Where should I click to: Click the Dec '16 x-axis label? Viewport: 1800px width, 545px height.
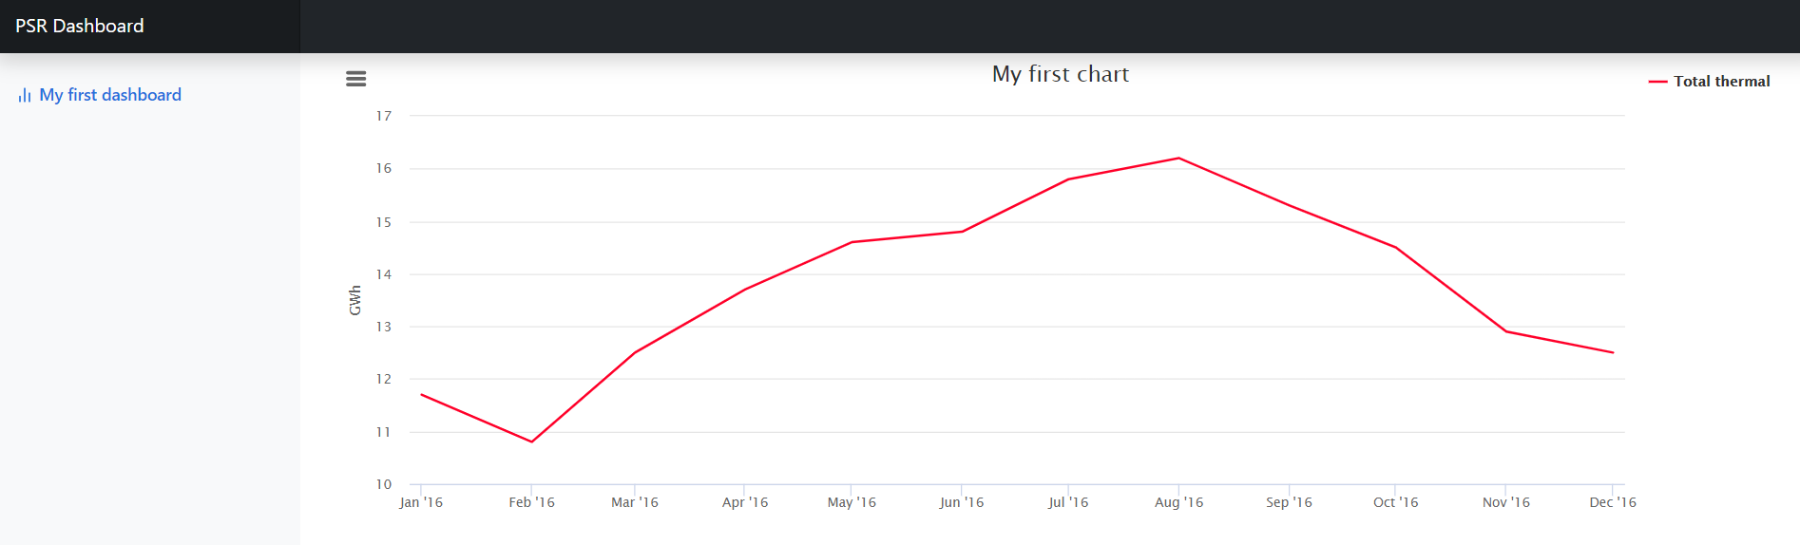tap(1613, 502)
